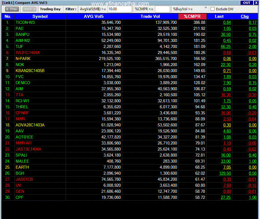Click TUF change value 2.00
This screenshot has height=219, width=260.
252,46
